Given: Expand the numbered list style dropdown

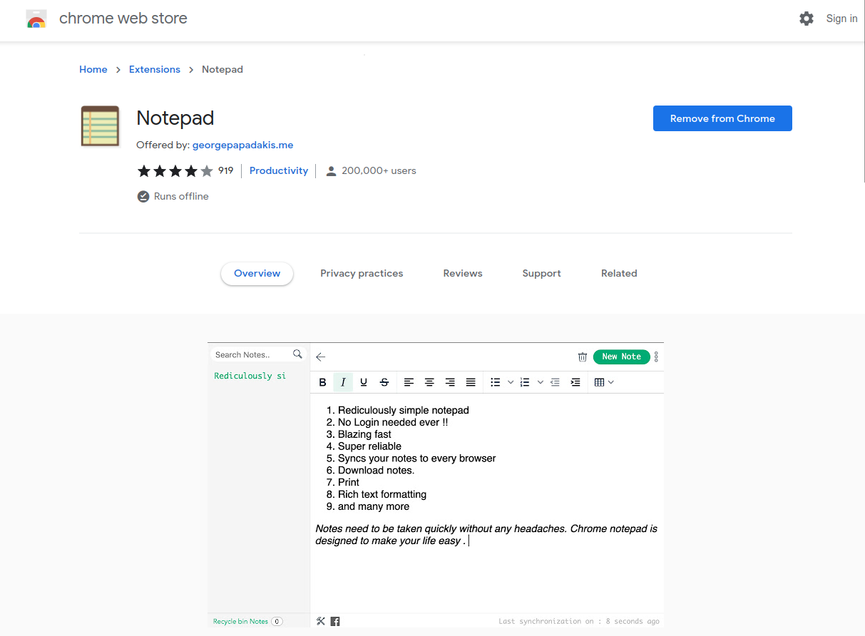Looking at the screenshot, I should tap(541, 382).
